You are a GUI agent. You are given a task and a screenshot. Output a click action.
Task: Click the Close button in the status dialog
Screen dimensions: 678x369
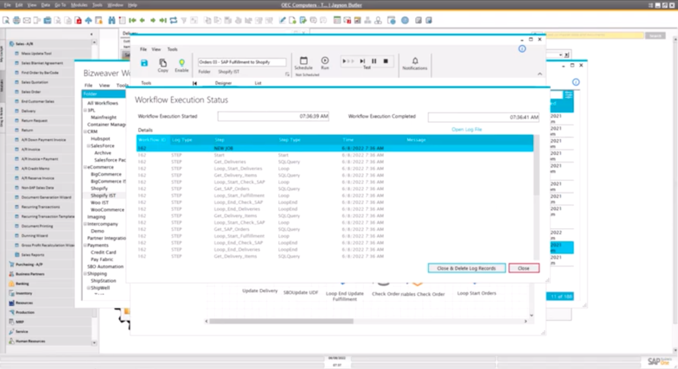coord(524,268)
